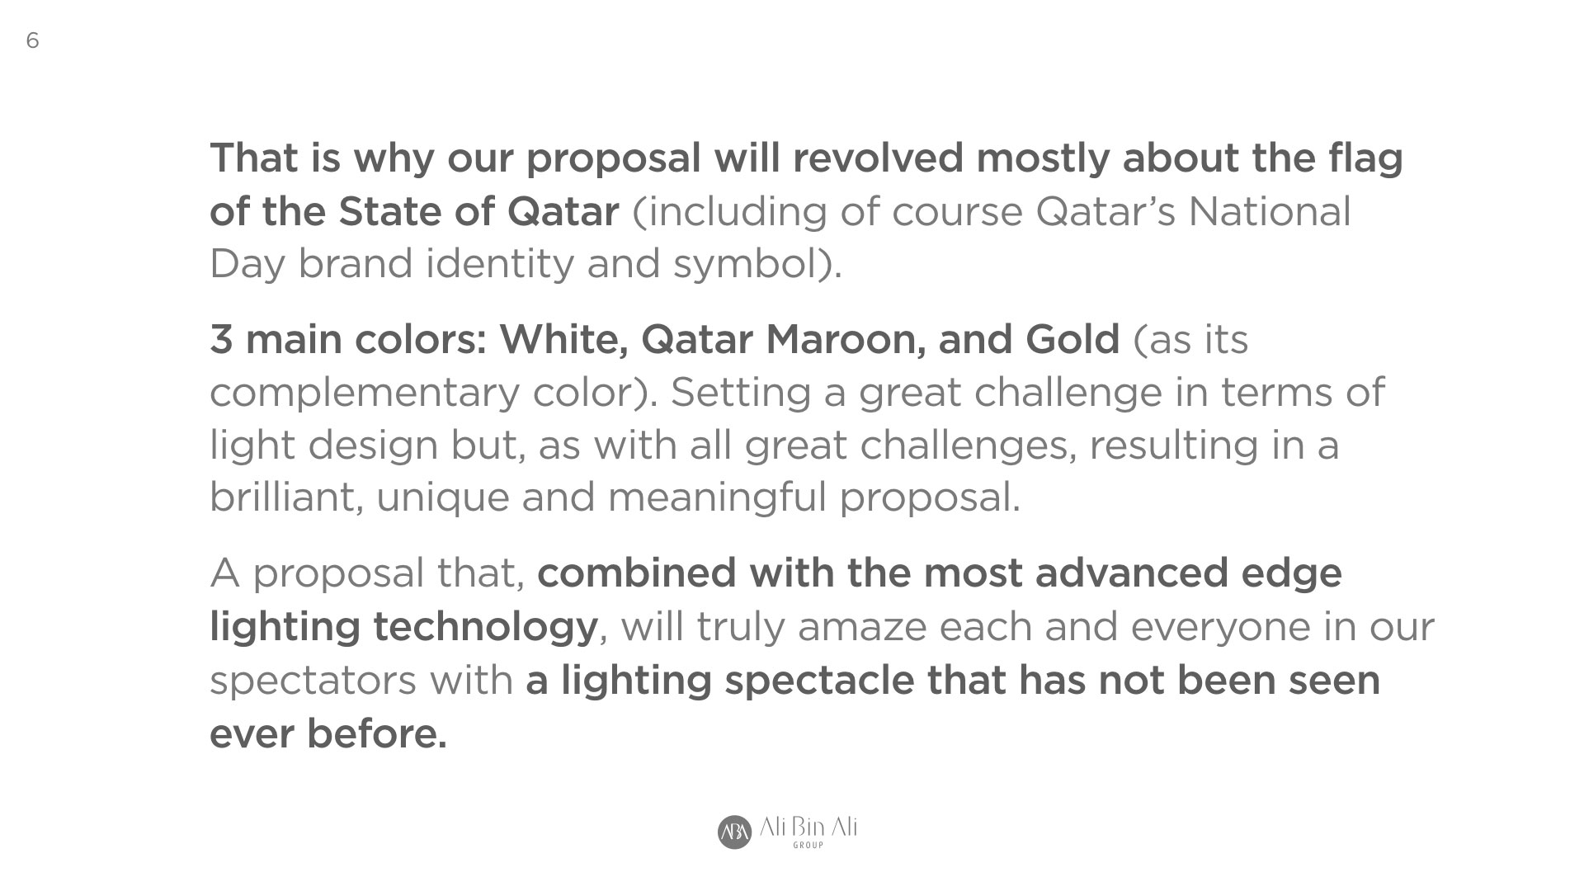Click the small GROUP text under the logo

808,846
